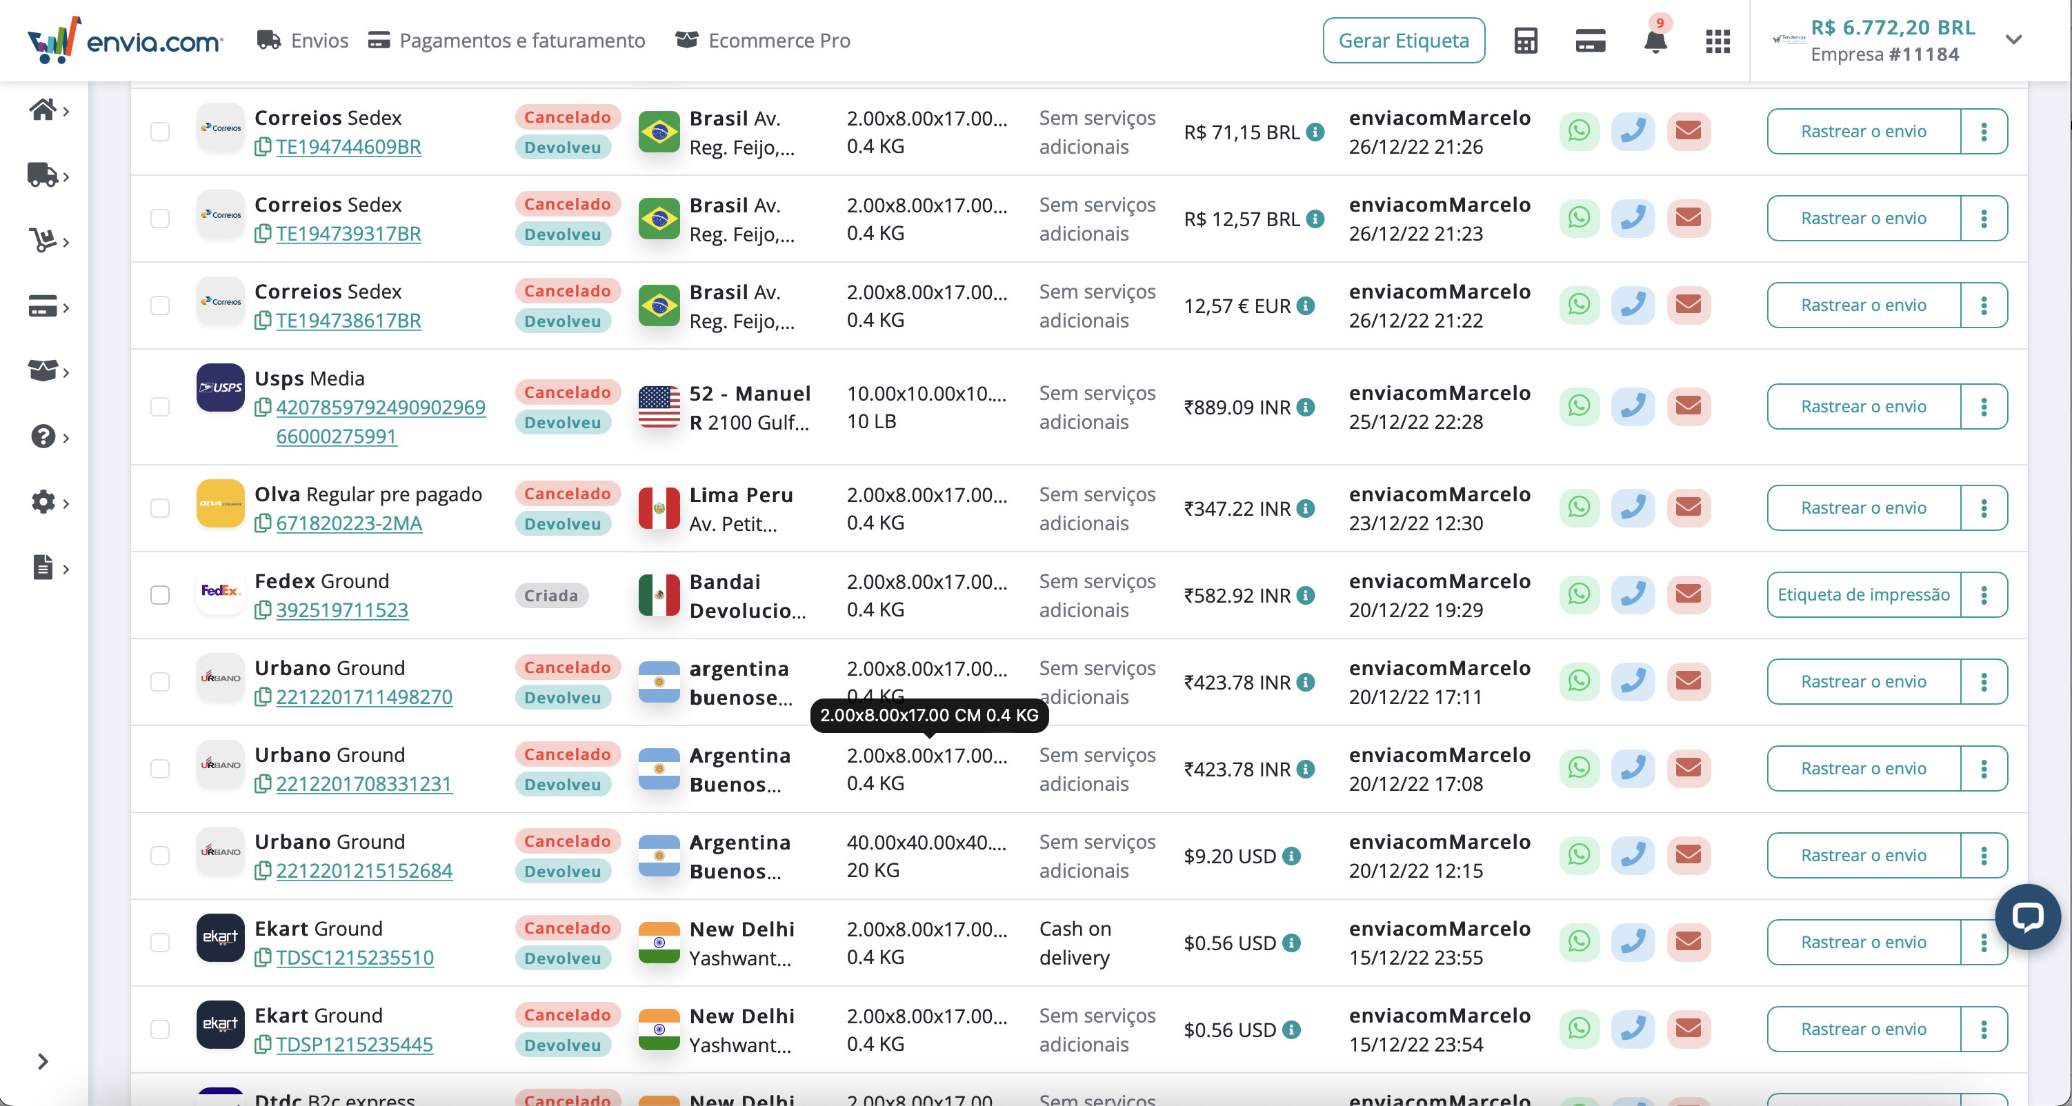Track the Usps Media shipment

tap(1864, 406)
